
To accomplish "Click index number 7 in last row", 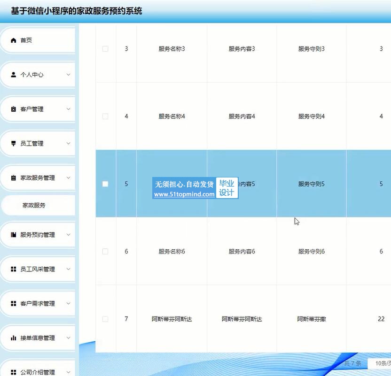I will (126, 319).
